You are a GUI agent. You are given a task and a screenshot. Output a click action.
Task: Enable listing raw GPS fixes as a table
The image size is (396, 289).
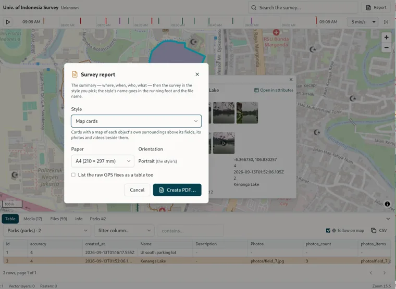pyautogui.click(x=73, y=174)
